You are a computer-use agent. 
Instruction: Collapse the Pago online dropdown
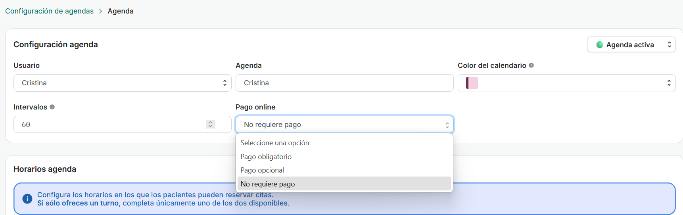coord(344,125)
